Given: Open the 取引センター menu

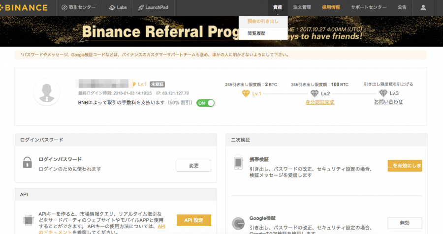Looking at the screenshot, I should (79, 8).
